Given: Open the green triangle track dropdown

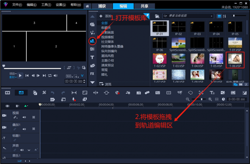Looking at the screenshot, I should click(26, 106).
